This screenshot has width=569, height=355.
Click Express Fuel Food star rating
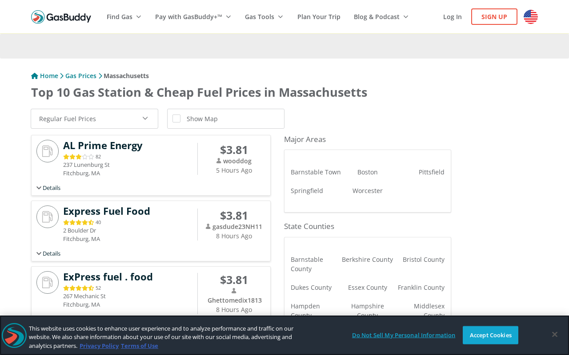tap(79, 222)
